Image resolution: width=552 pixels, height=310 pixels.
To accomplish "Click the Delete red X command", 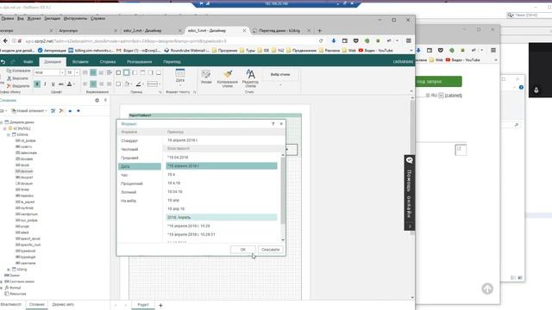I will coord(18,86).
